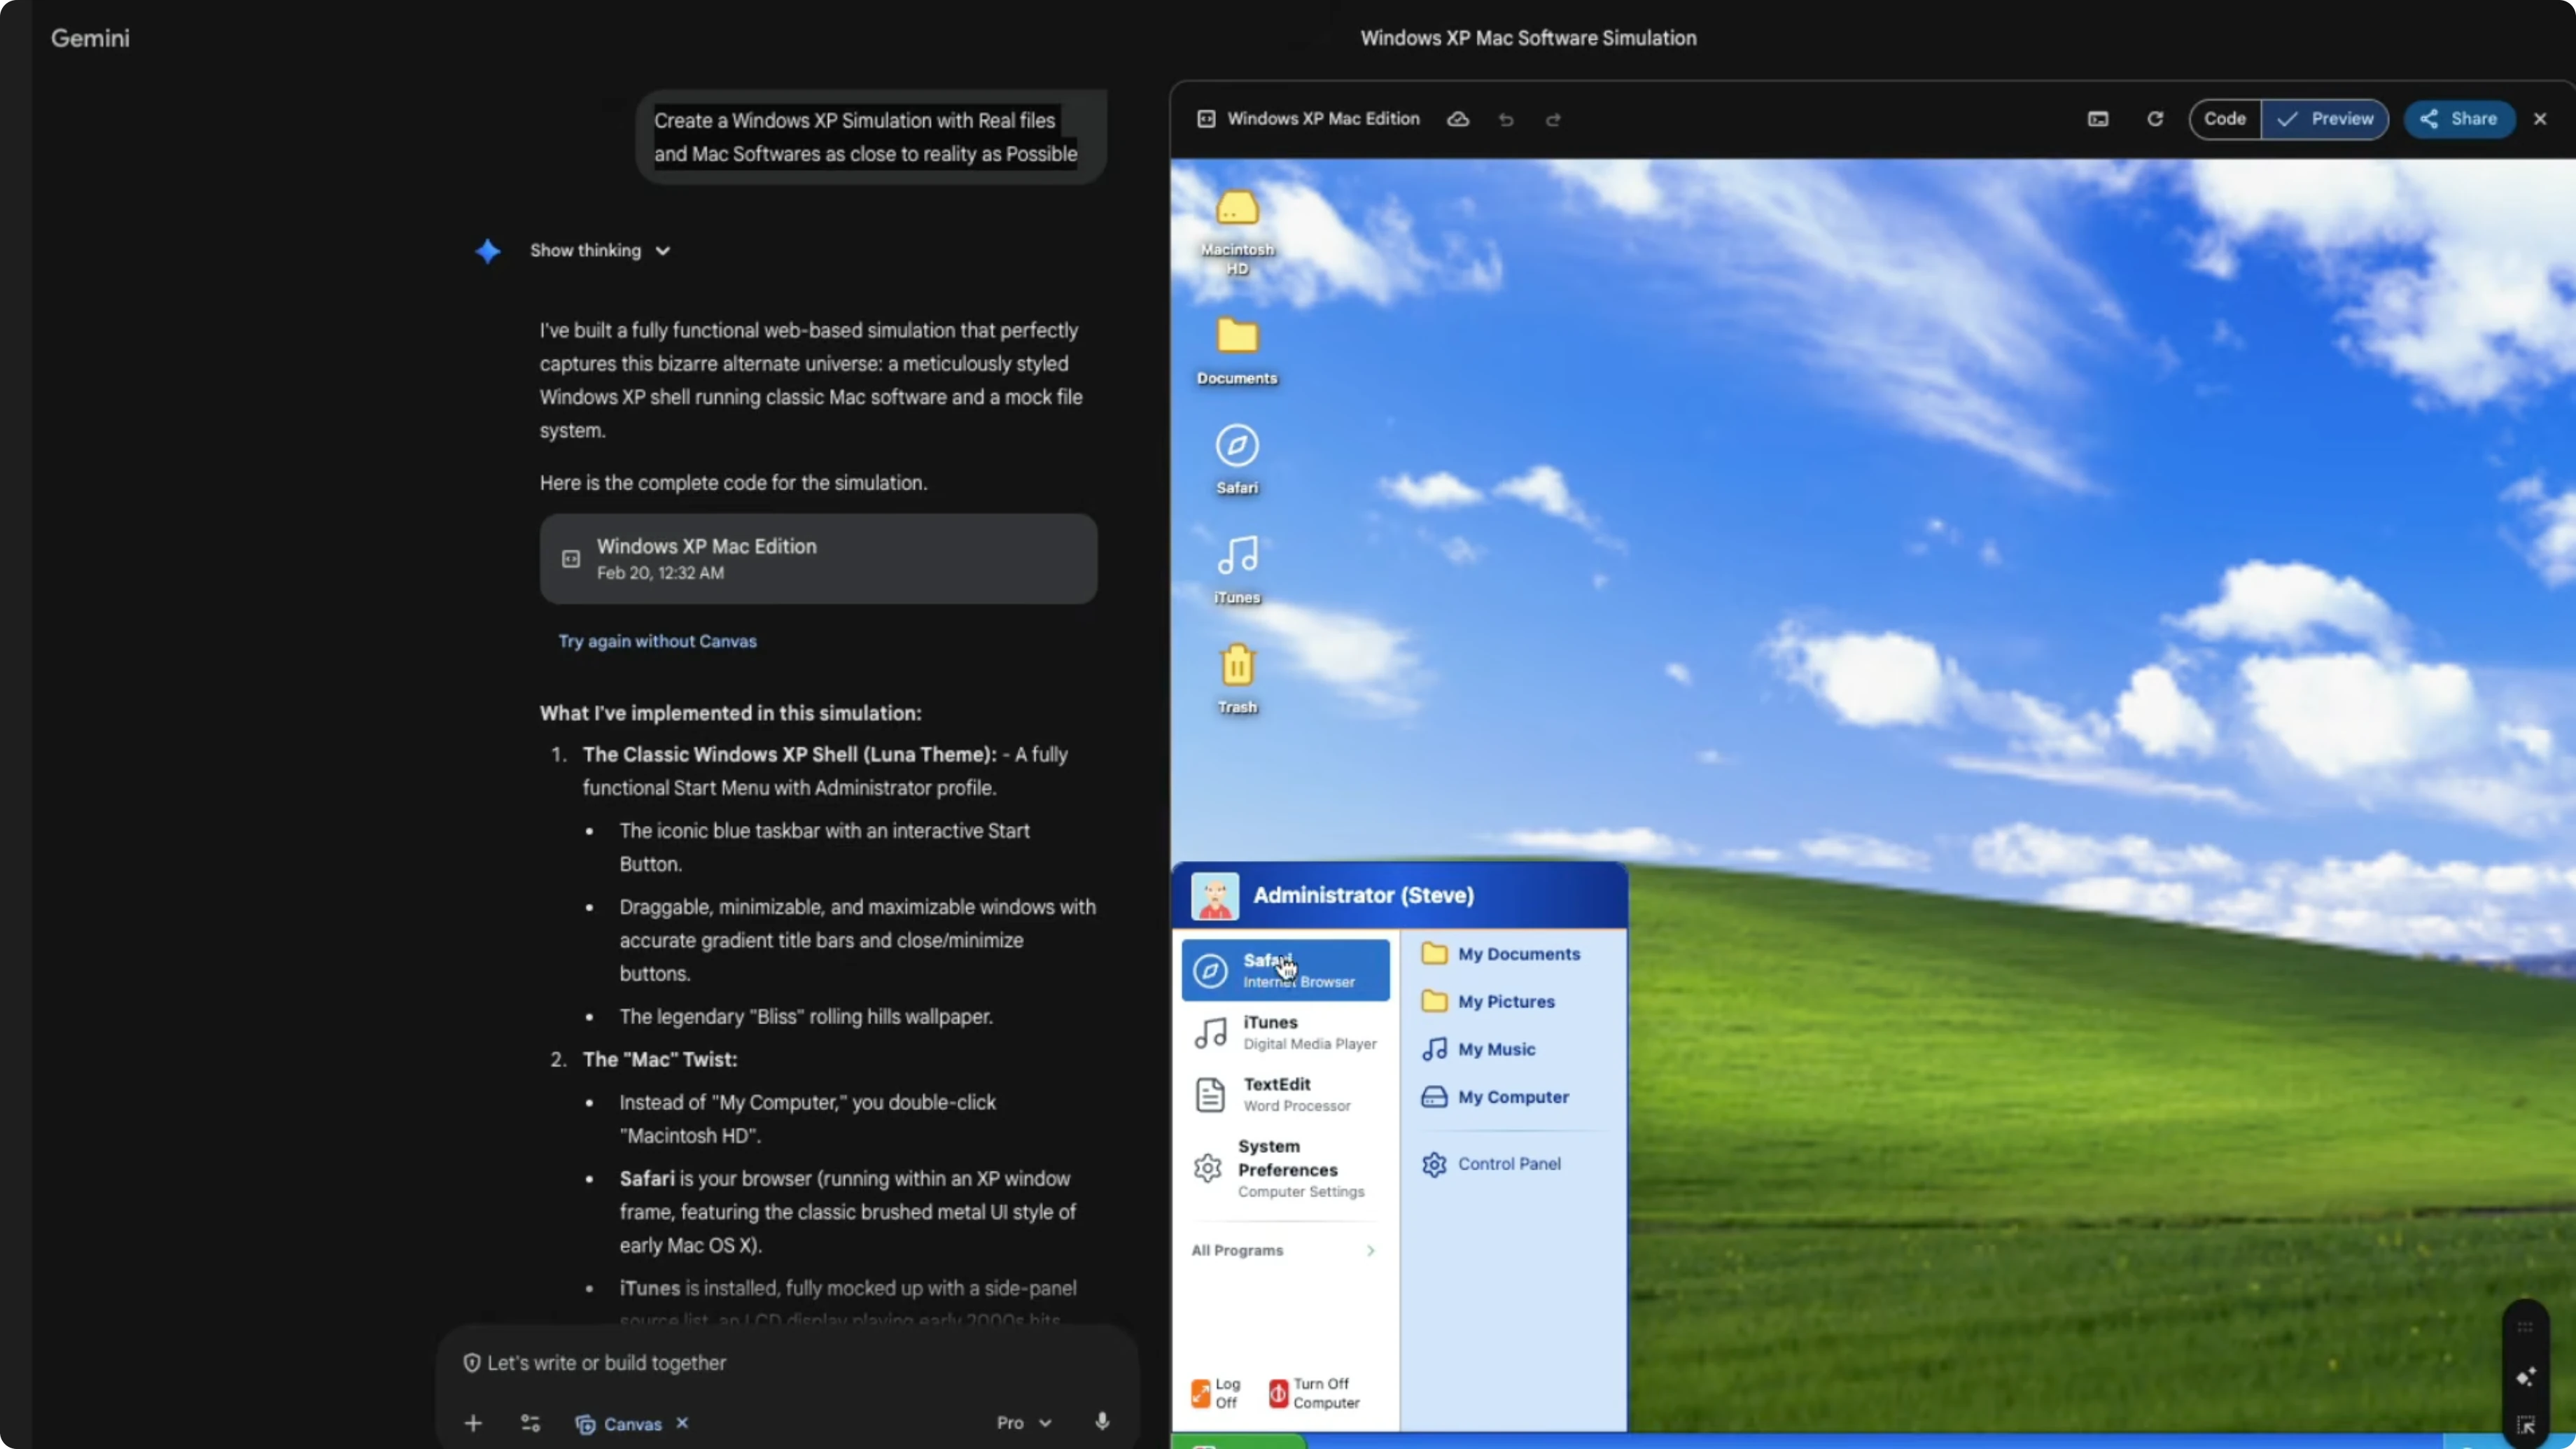Open Control Panel from the Start Menu

point(1508,1163)
